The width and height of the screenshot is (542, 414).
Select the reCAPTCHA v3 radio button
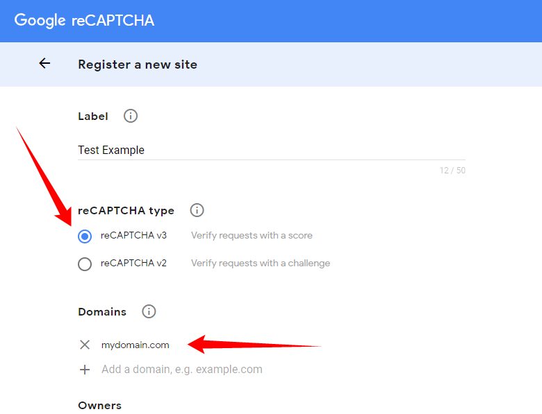tap(85, 236)
